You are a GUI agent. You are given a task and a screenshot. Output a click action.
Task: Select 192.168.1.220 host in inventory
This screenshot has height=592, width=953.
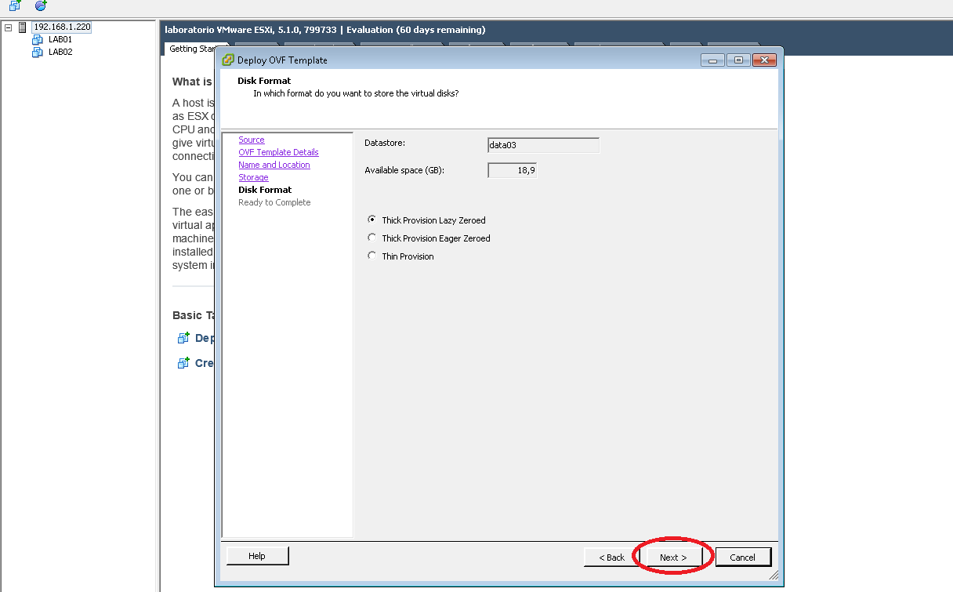point(62,27)
